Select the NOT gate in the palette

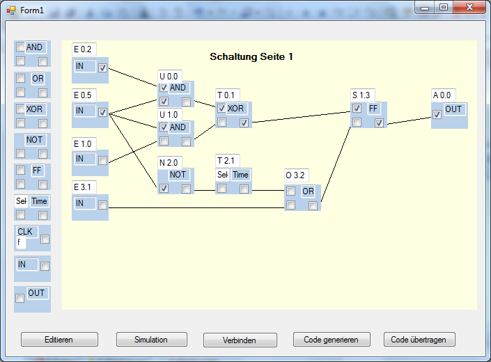click(34, 140)
